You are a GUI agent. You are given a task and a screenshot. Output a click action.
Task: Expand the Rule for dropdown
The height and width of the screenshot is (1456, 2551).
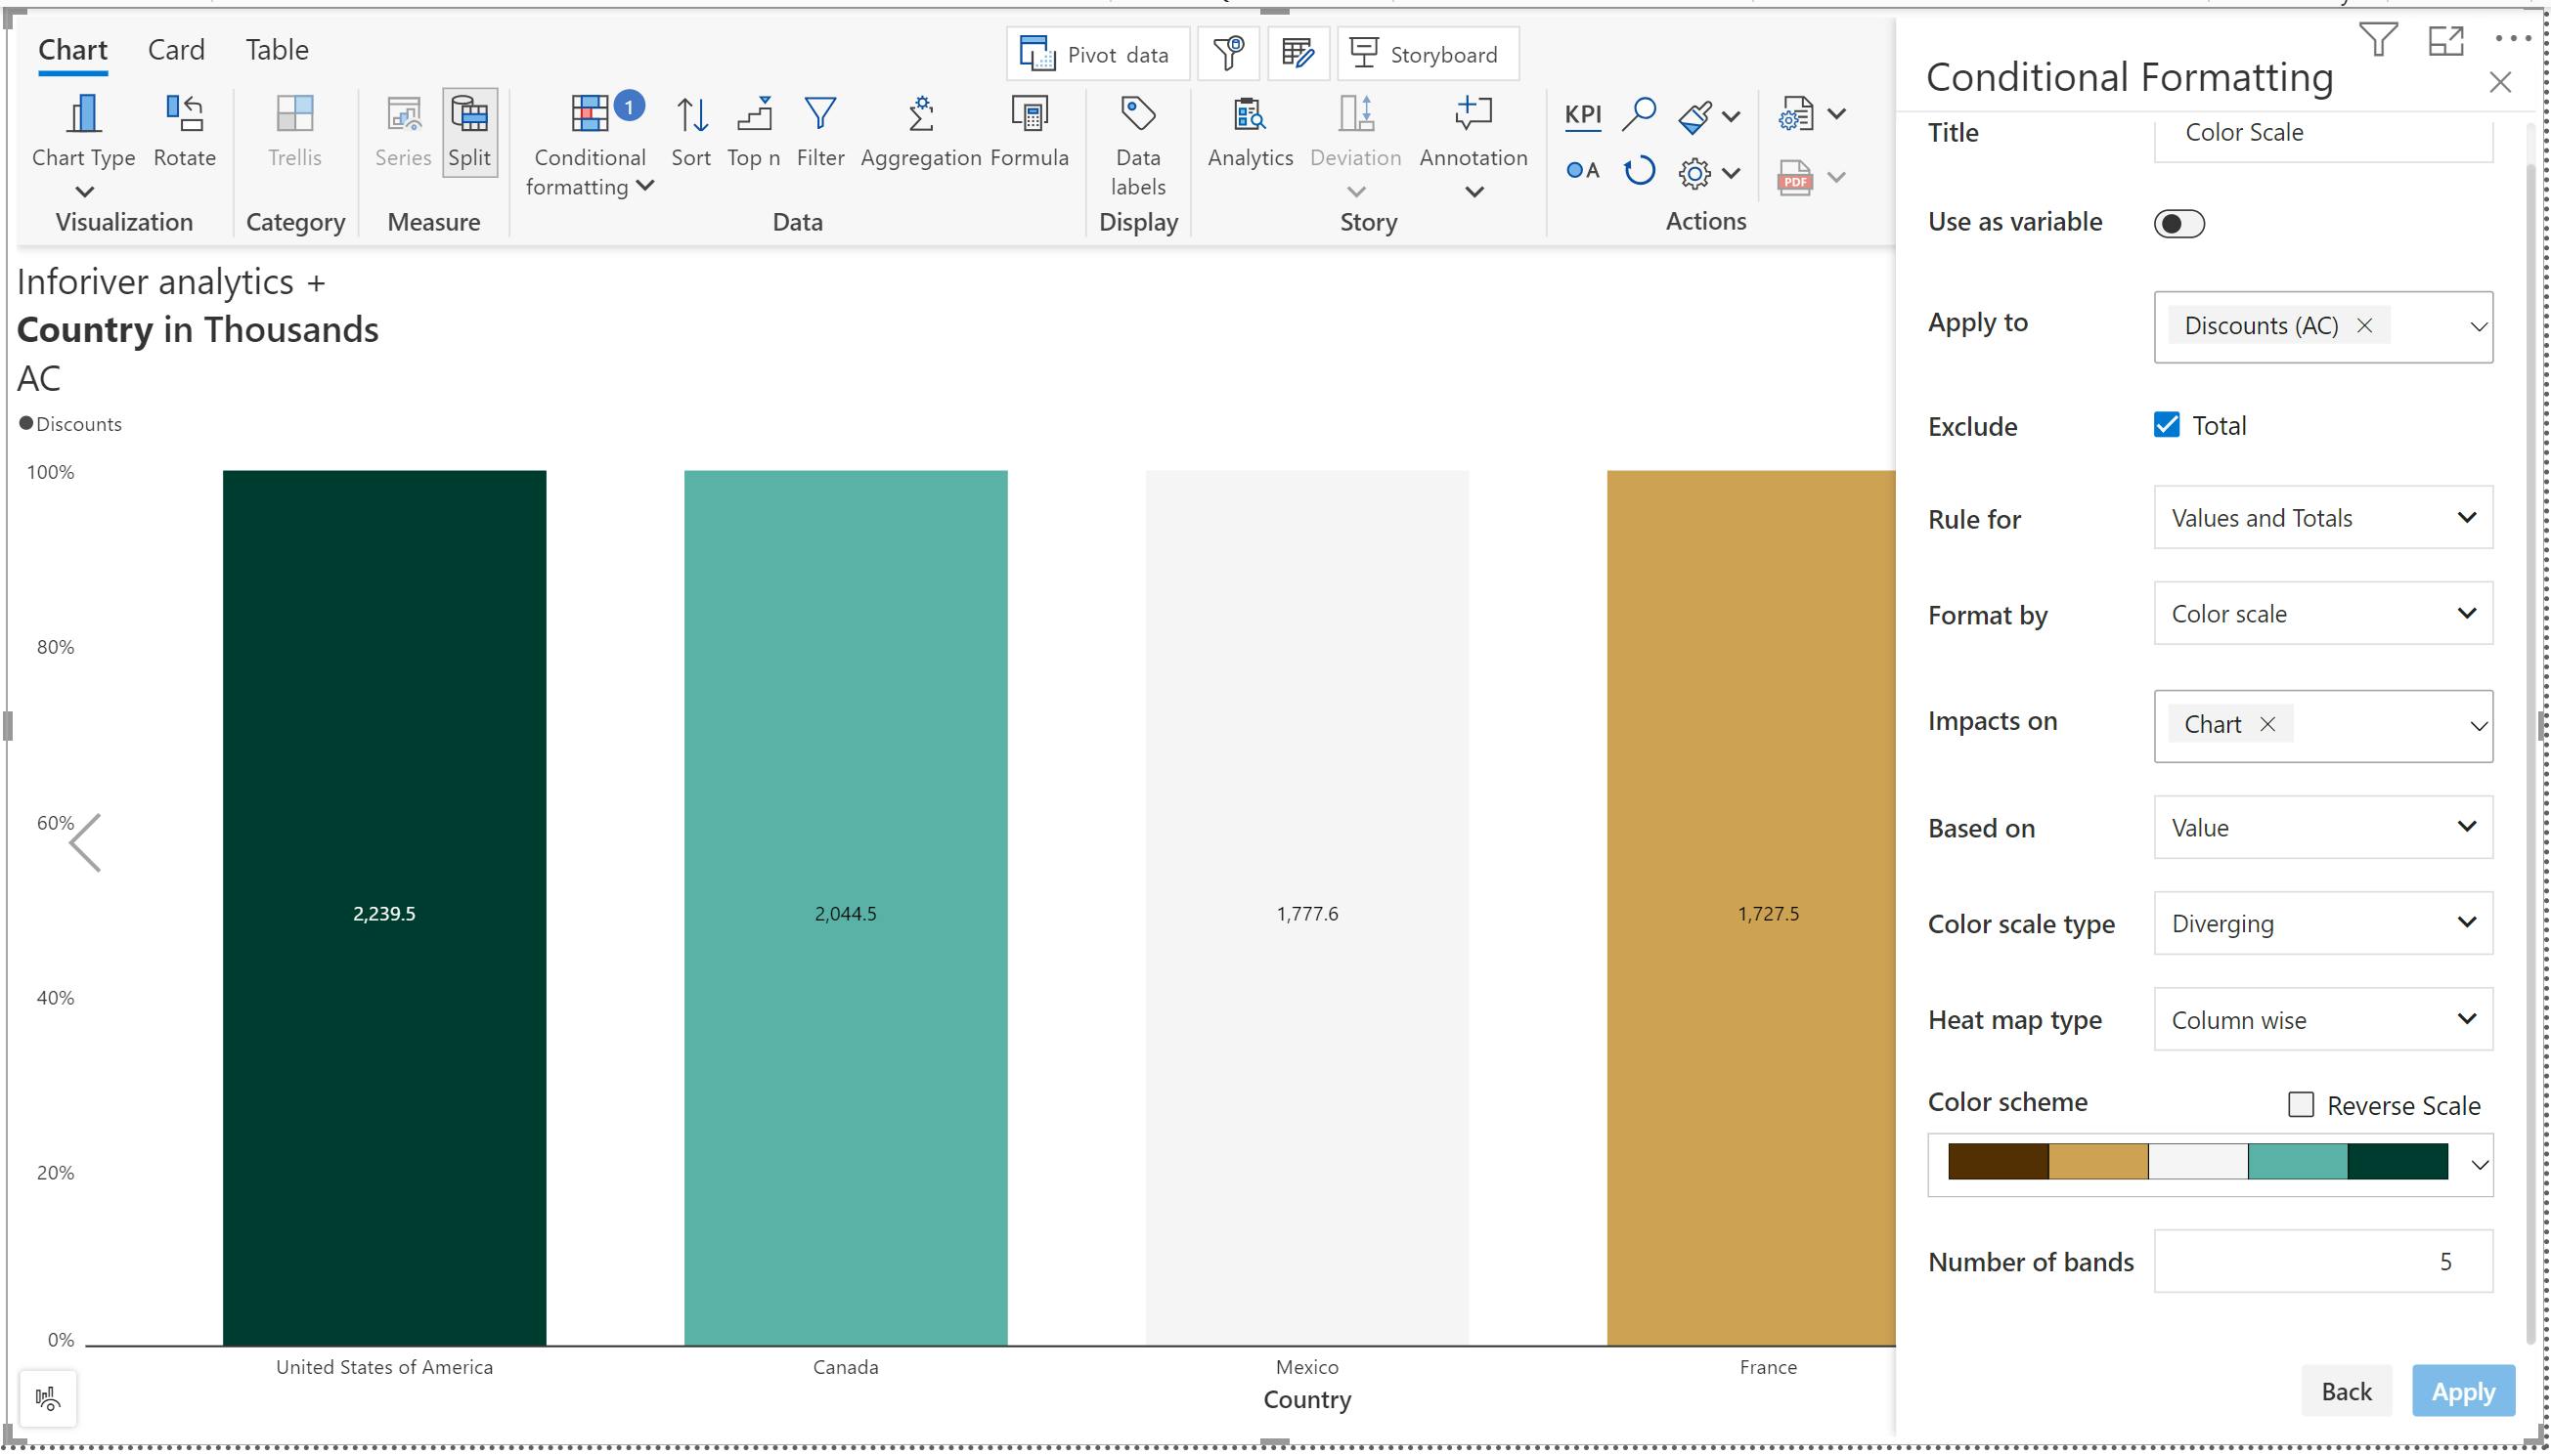2322,518
